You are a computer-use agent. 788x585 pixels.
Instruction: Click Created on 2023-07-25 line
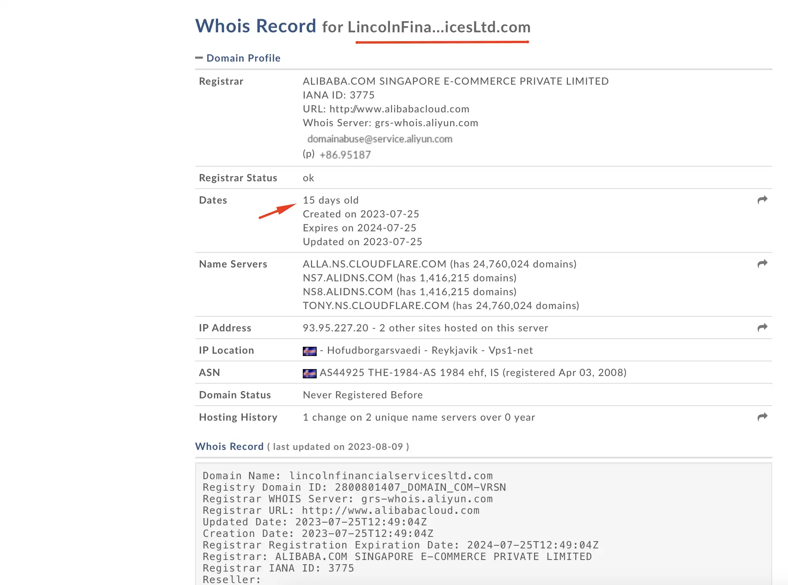(361, 214)
